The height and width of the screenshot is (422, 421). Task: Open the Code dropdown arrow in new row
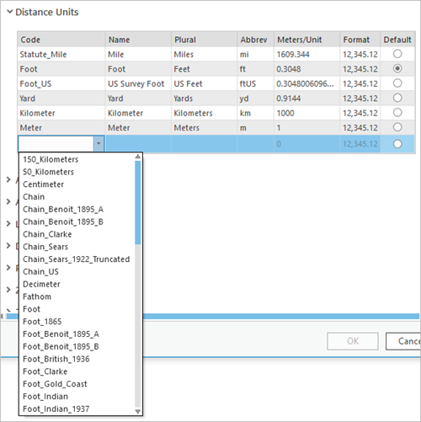99,143
